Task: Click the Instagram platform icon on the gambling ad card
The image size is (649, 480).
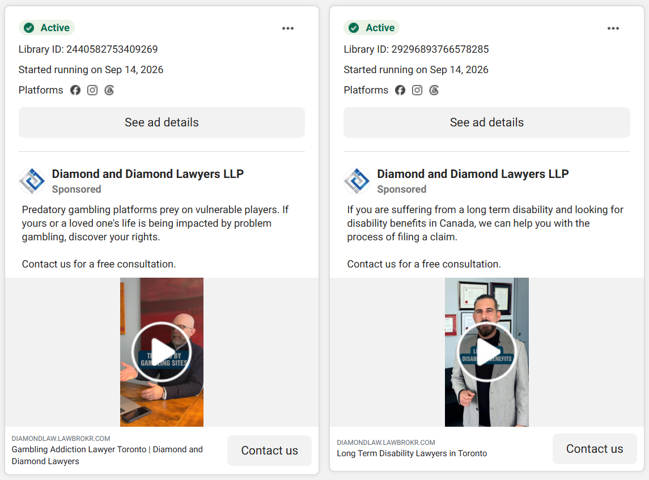Action: (x=92, y=90)
